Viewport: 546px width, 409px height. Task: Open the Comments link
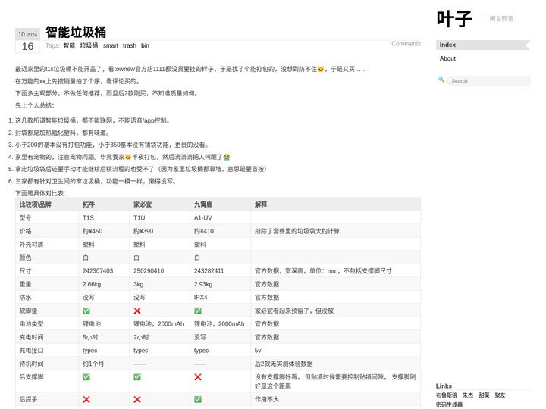406,44
